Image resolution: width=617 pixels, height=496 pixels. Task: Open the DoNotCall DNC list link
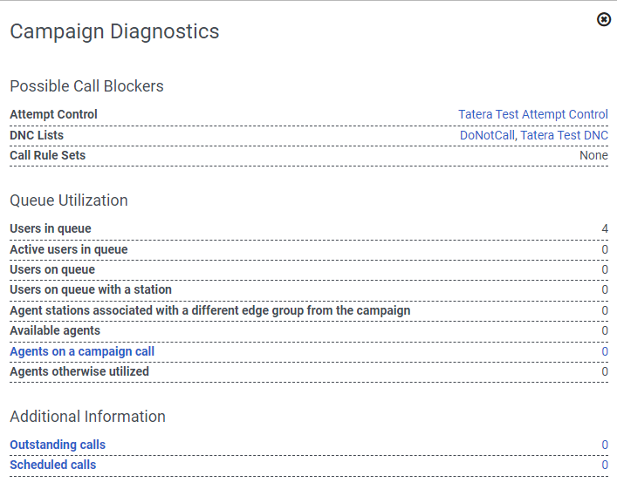pos(488,135)
